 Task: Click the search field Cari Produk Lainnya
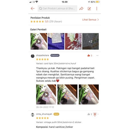click(x=57, y=9)
